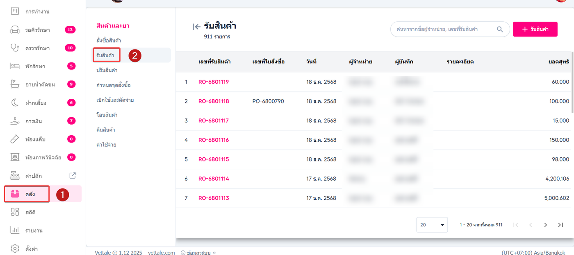Open ตรวจรักษา stethoscope icon
Image resolution: width=574 pixels, height=255 pixels.
(15, 48)
